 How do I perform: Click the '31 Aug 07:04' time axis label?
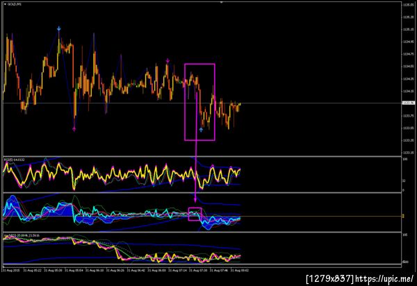pos(177,270)
